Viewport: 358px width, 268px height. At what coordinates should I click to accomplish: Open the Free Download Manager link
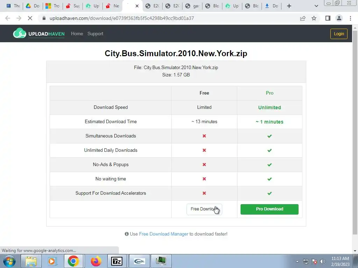click(x=164, y=234)
